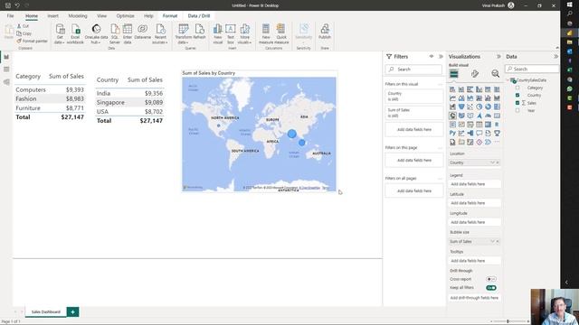579x325 pixels.
Task: Collapse the ribbon with the chevron
Action: pos(557,48)
